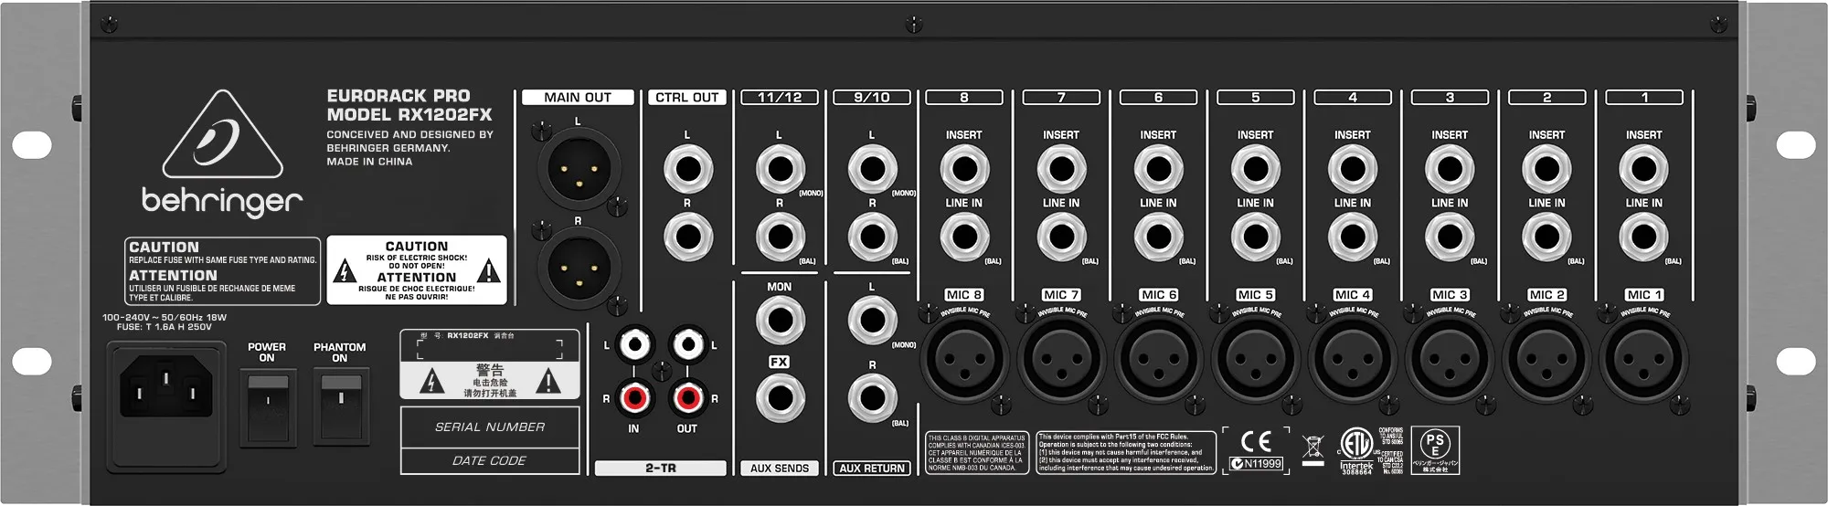Click the CTRL OUT left jack
The height and width of the screenshot is (506, 1828).
[x=687, y=169]
